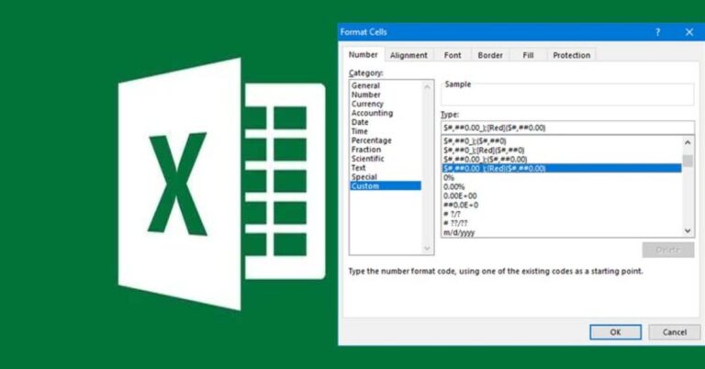The width and height of the screenshot is (705, 369).
Task: Open the Protection tab
Action: 572,55
